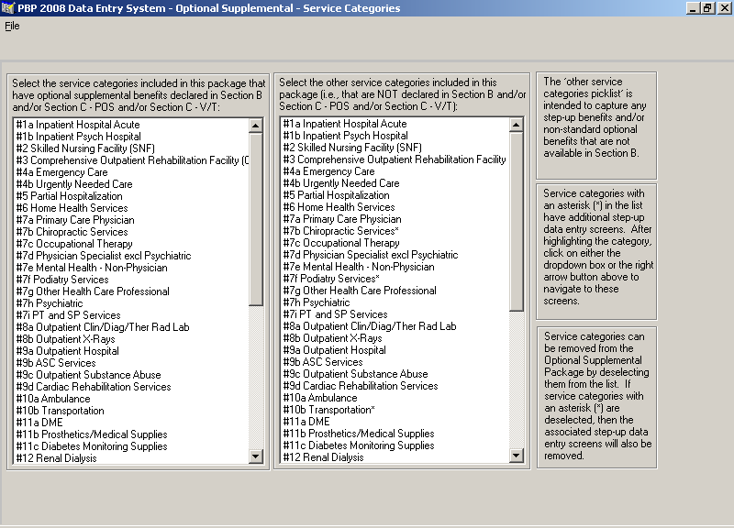Viewport: 734px width, 528px height.
Task: Click the down arrow of left list scrollbar
Action: 256,456
